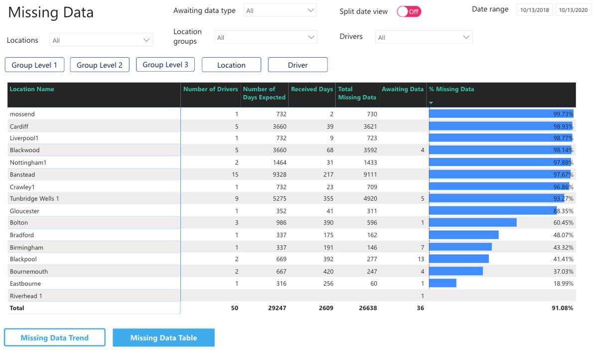
Task: Select the Group Level 1 button
Action: (34, 65)
